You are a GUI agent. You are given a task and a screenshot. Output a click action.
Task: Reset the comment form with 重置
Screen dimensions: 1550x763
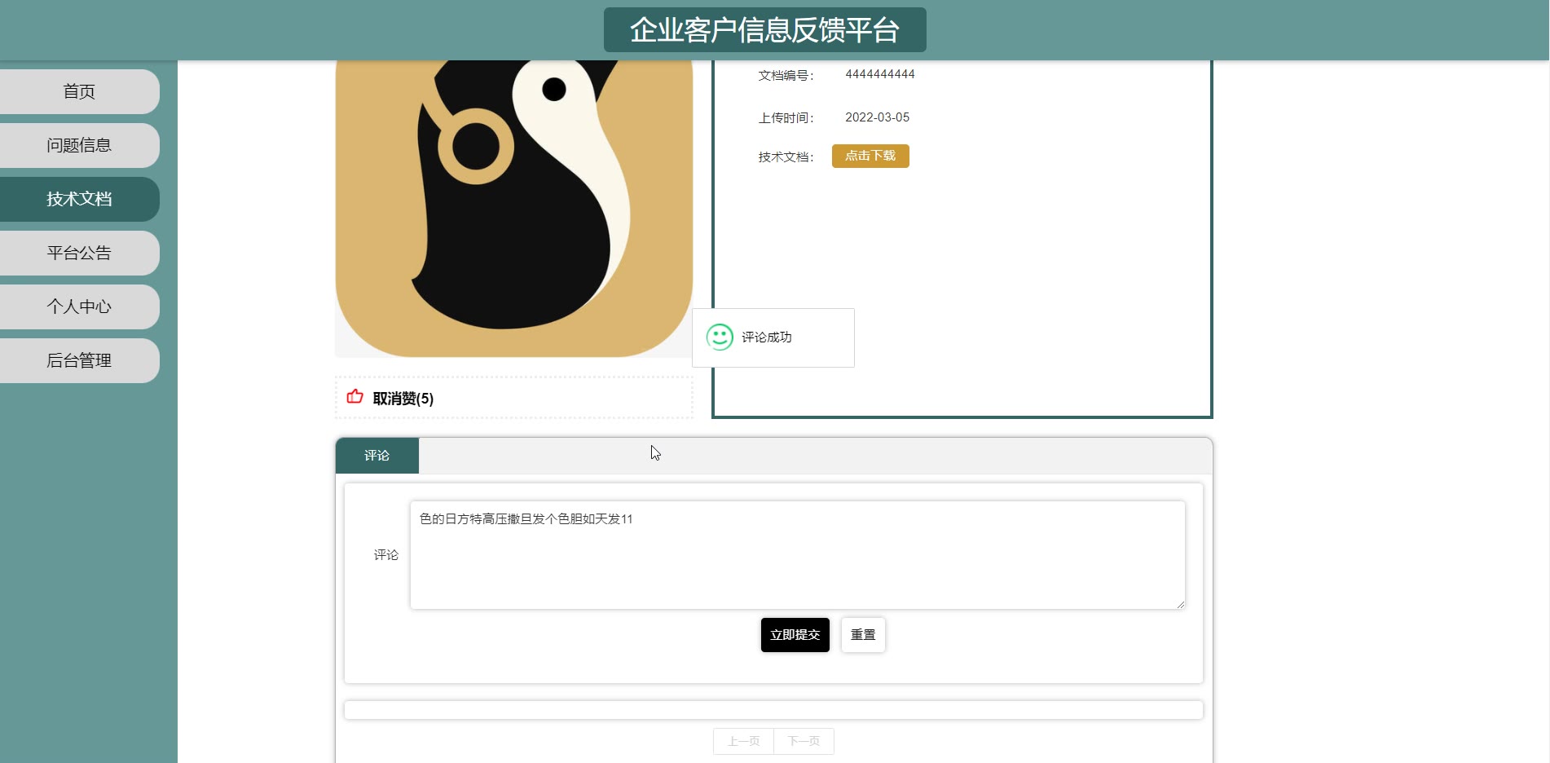coord(863,635)
